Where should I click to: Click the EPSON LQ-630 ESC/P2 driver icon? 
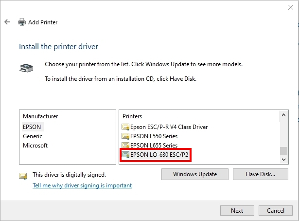coord(125,155)
